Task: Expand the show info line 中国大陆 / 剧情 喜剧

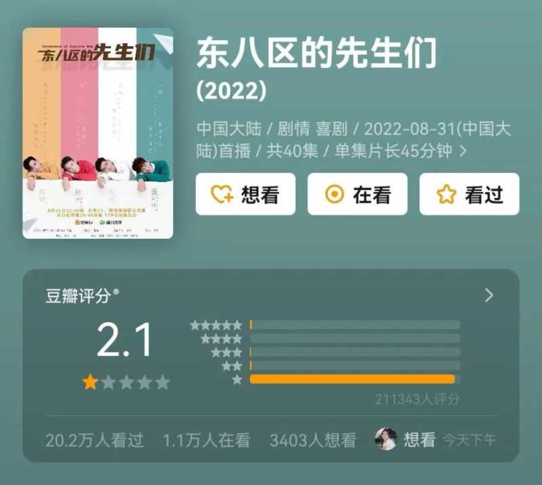Action: click(x=354, y=140)
